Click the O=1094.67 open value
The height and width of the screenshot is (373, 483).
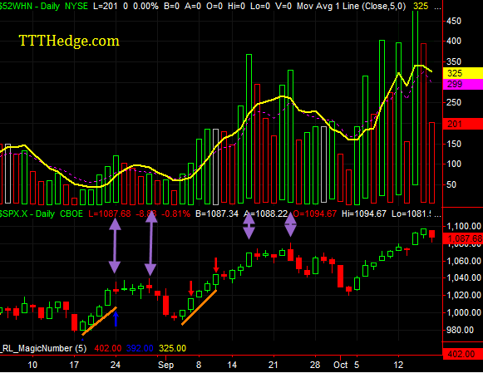click(315, 213)
